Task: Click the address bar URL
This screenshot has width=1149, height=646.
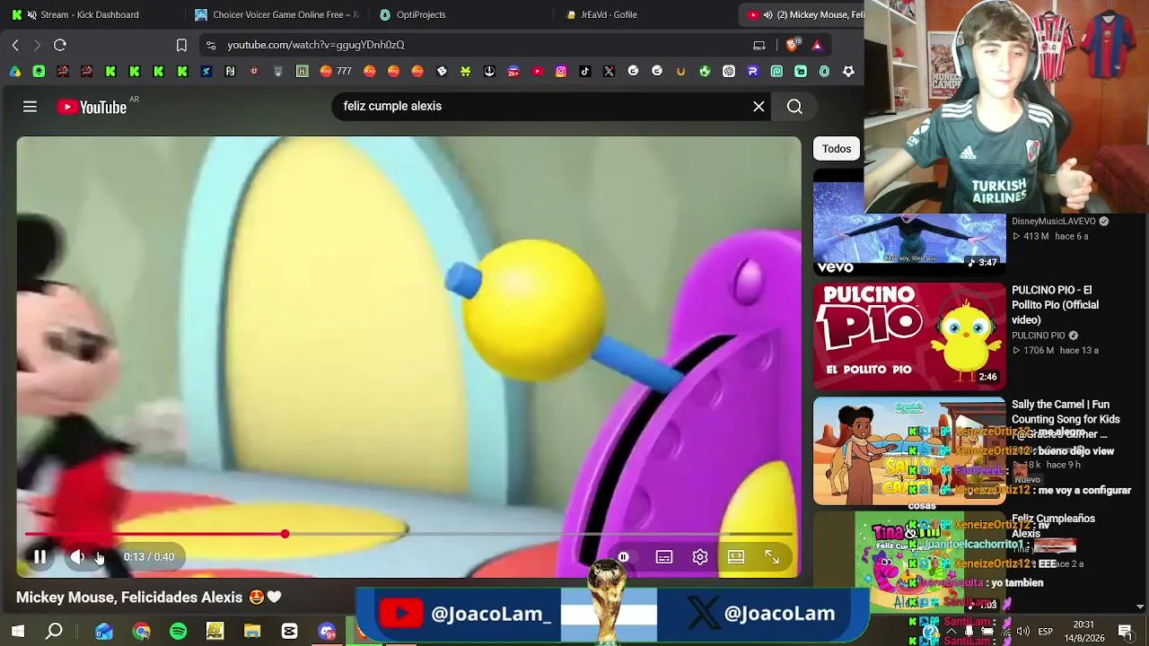Action: (x=316, y=45)
